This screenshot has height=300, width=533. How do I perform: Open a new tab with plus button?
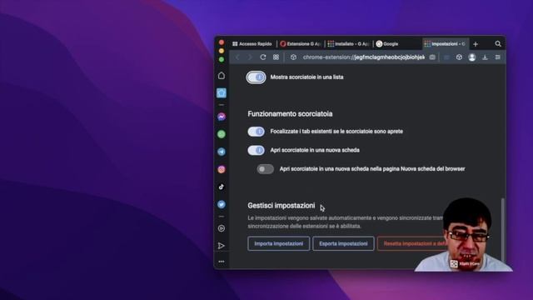(476, 44)
